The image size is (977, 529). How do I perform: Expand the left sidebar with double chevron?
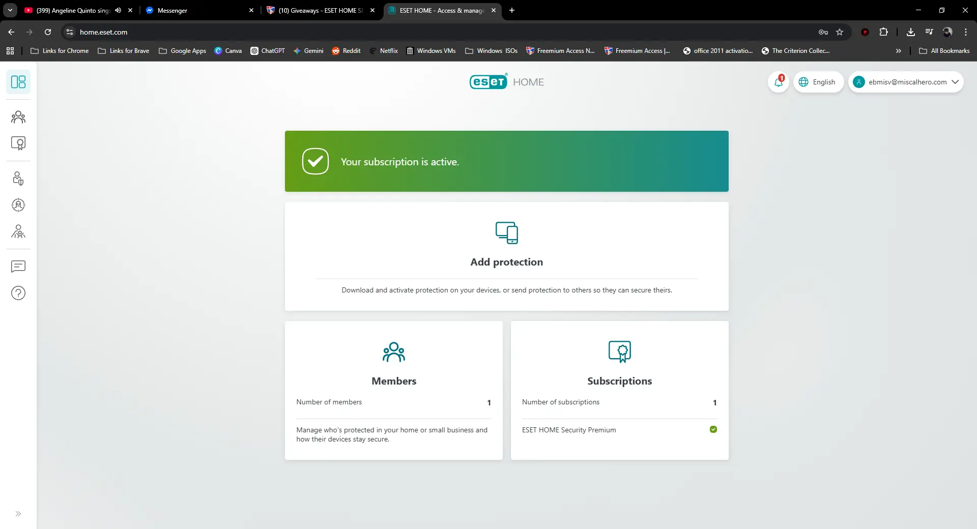(18, 514)
